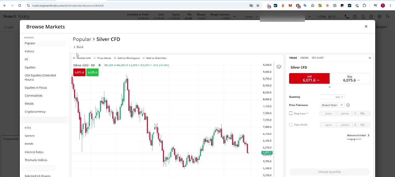Select Interest Rates category
Screen dimensions: 395x177
click(34, 152)
